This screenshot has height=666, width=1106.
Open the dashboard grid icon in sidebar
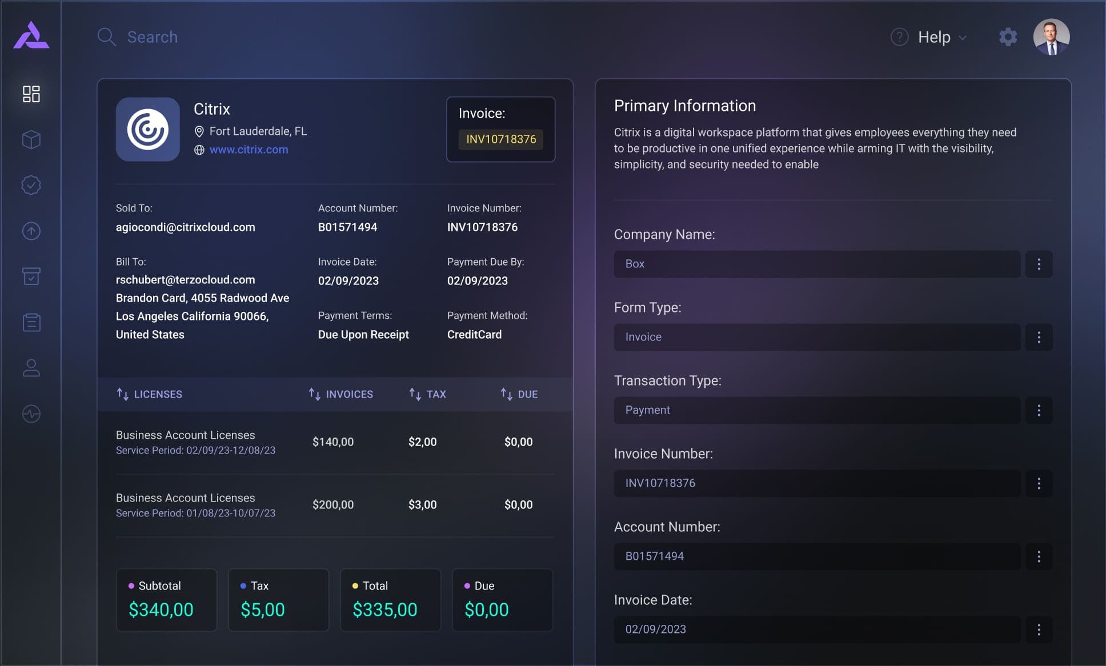(31, 94)
